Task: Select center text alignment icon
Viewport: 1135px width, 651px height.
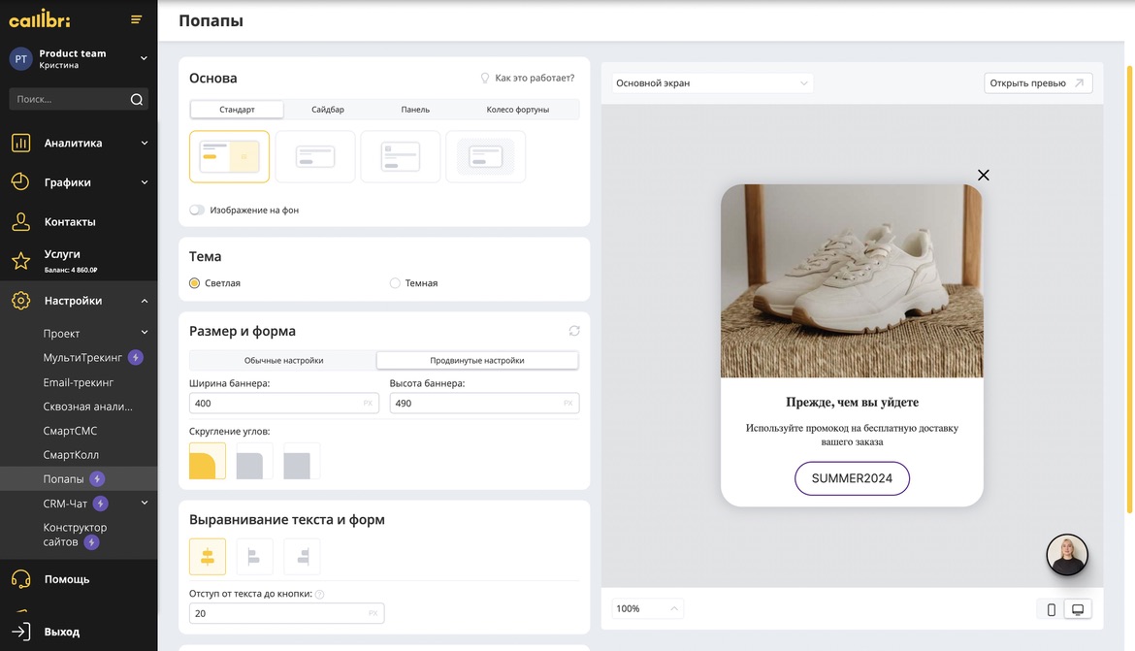Action: (208, 557)
